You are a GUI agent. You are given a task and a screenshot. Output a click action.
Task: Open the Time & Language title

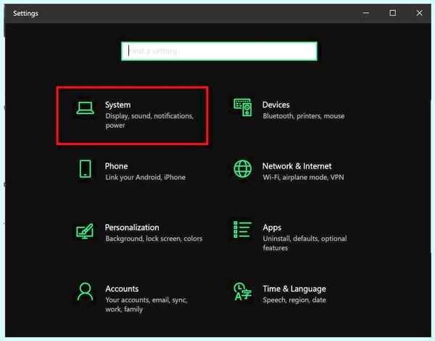[294, 289]
